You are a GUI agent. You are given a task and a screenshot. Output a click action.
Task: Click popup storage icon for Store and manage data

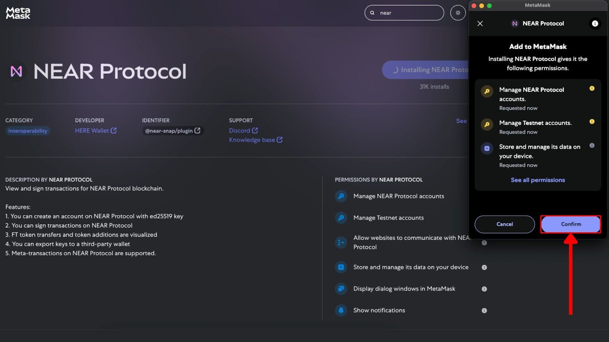tap(487, 148)
